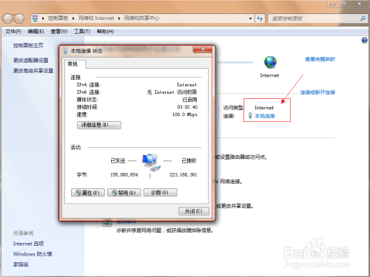Click the 100.0 Mbps speed value
Image resolution: width=370 pixels, height=277 pixels.
[185, 114]
